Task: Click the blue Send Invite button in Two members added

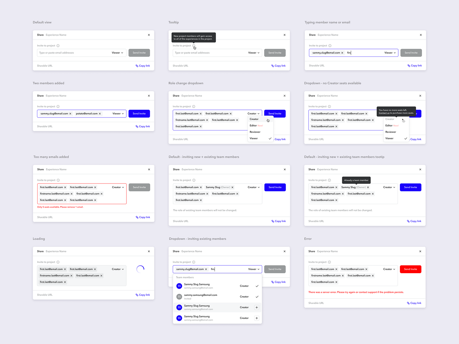Action: (139, 114)
